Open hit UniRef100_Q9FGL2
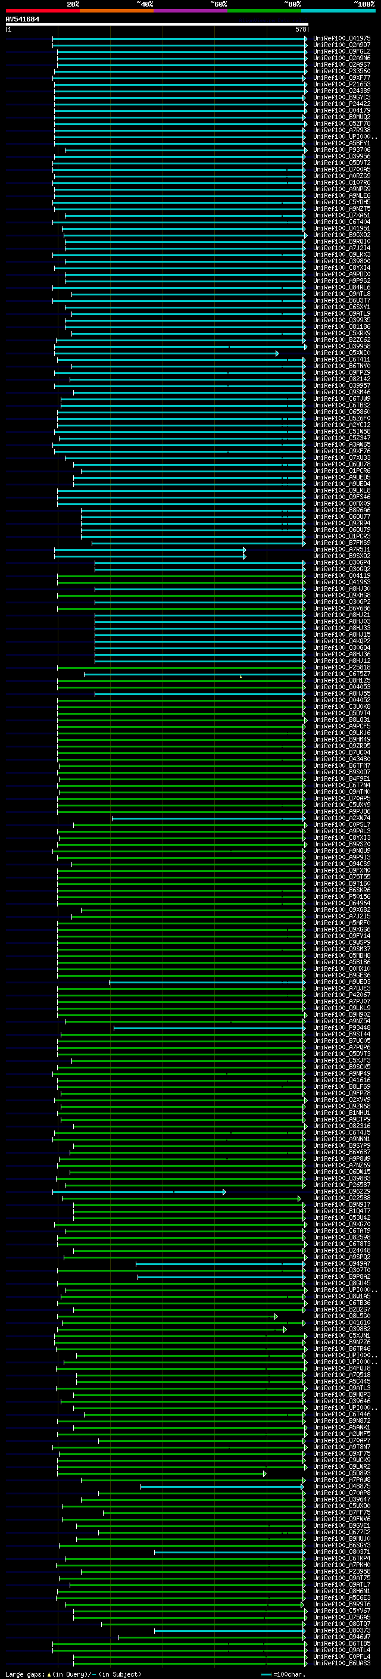The width and height of the screenshot is (381, 1679). point(342,51)
